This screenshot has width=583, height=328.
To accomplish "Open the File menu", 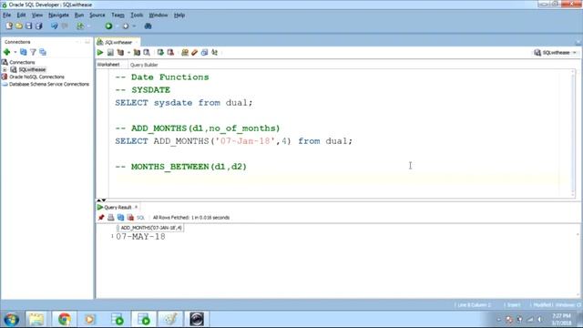I will [x=6, y=15].
